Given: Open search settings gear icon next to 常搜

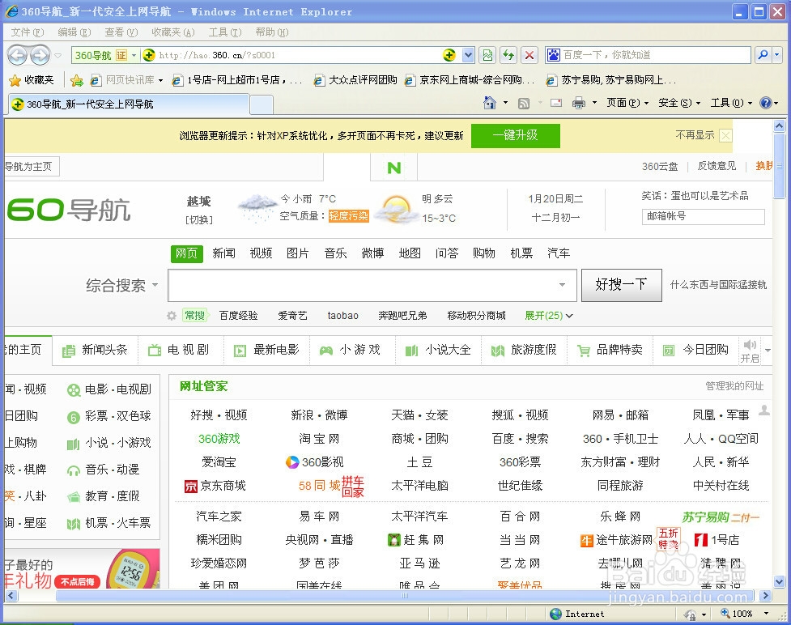Looking at the screenshot, I should tap(172, 316).
